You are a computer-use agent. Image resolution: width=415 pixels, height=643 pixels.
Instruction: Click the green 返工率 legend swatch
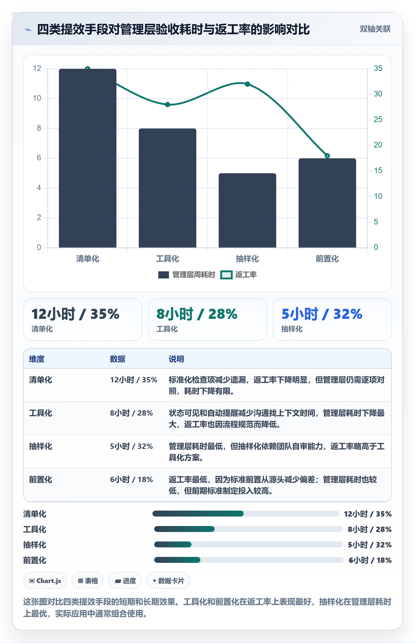pyautogui.click(x=226, y=275)
